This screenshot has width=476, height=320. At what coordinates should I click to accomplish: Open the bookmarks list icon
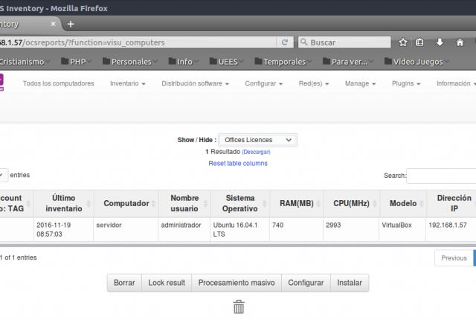pos(419,42)
